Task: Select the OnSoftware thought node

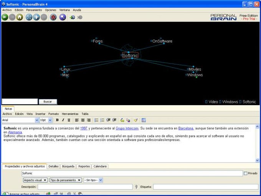Action: [162, 41]
